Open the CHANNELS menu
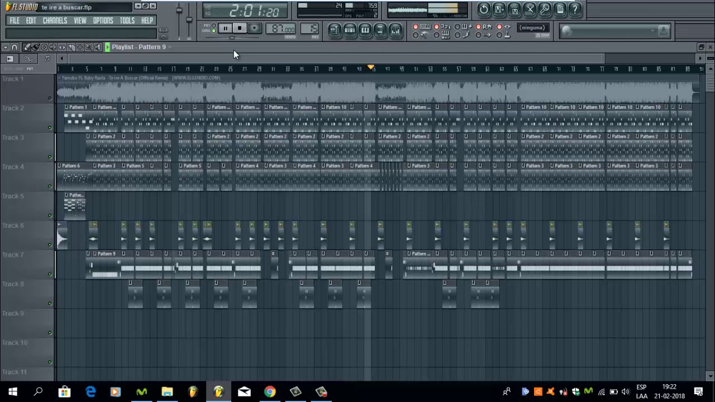This screenshot has width=715, height=402. click(55, 21)
